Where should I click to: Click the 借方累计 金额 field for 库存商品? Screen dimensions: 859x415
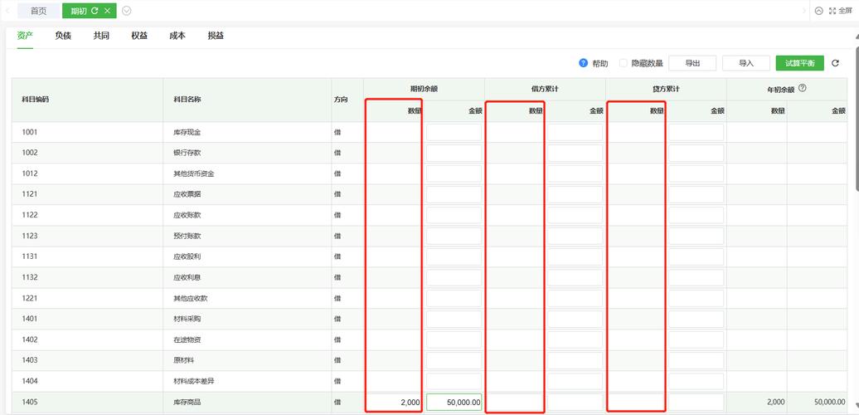tap(575, 403)
